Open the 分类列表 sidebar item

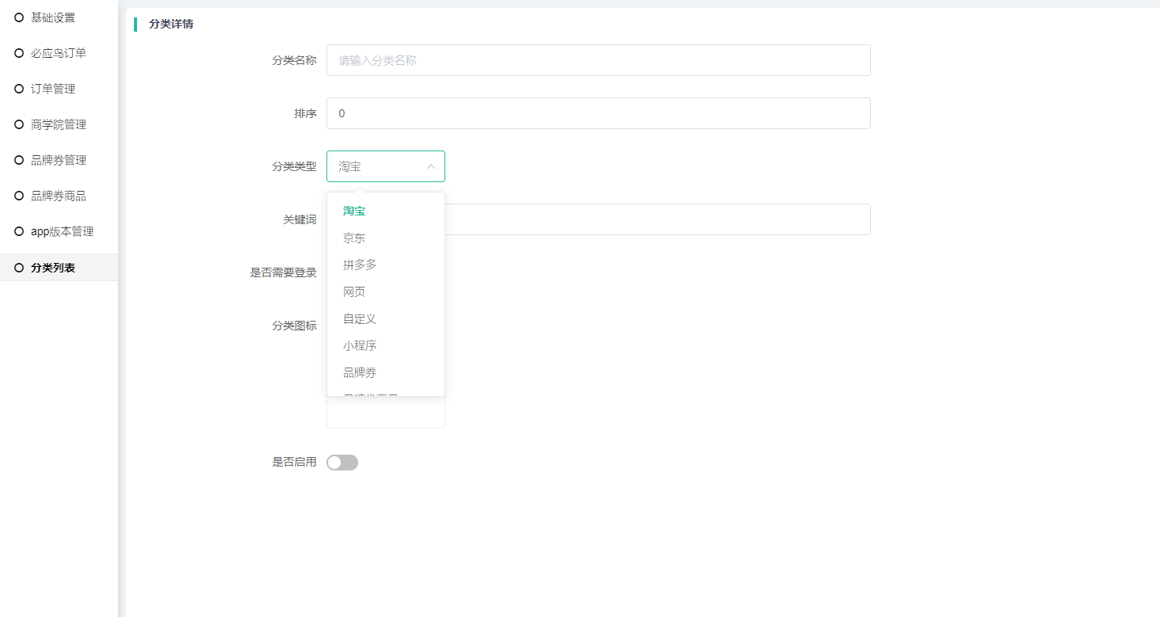click(53, 268)
